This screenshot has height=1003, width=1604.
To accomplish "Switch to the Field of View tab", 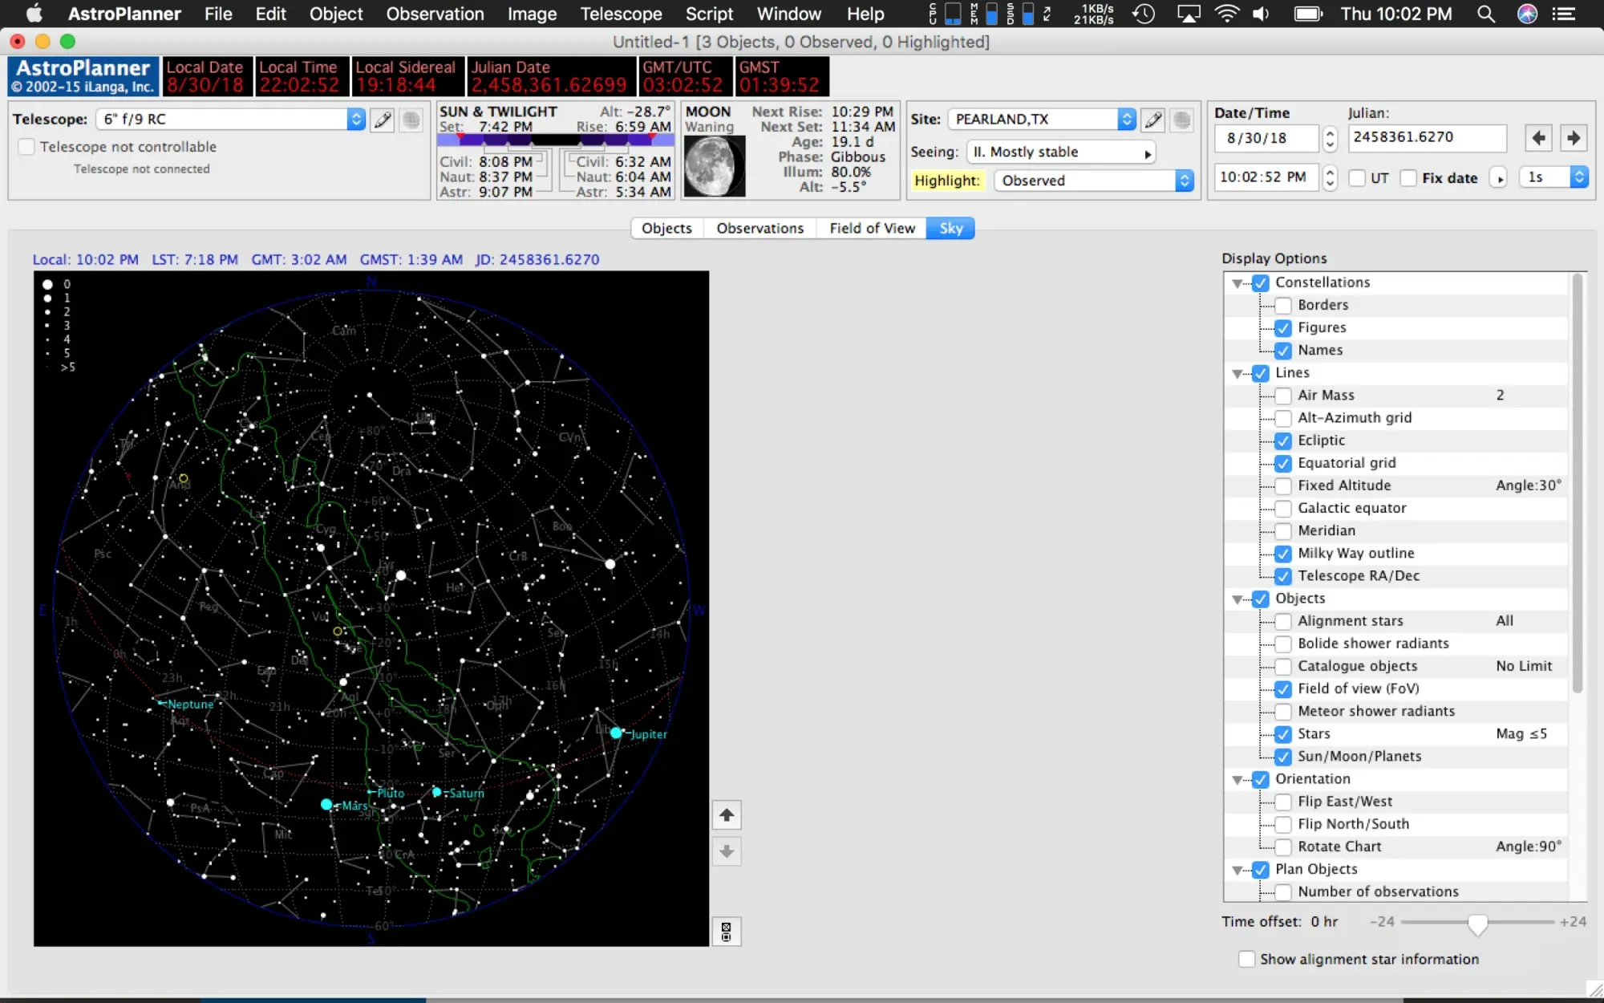I will (x=872, y=228).
